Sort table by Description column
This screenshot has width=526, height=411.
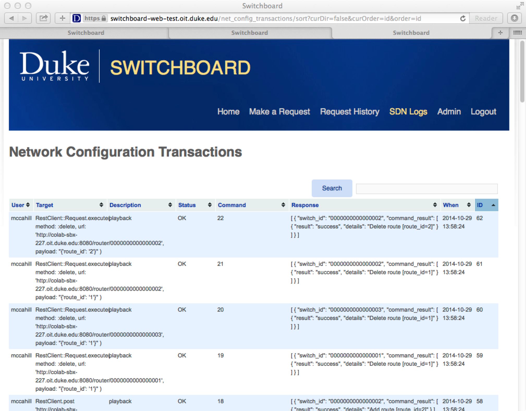[141, 205]
